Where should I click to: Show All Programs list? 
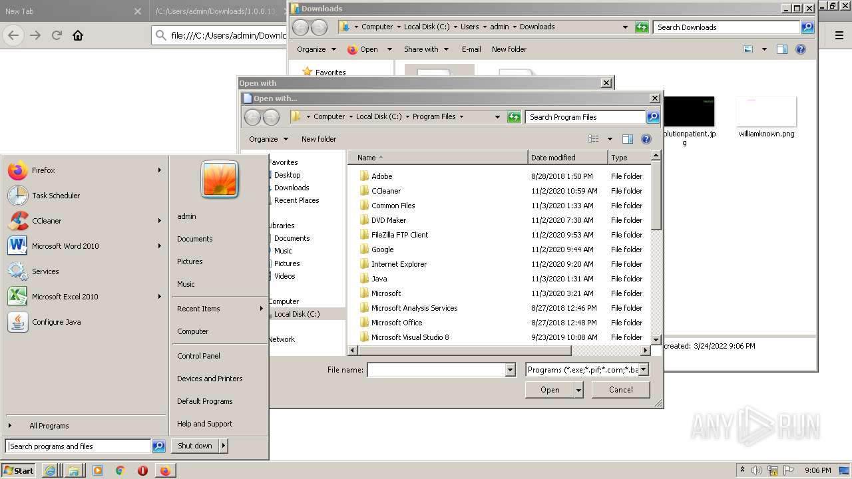point(49,426)
